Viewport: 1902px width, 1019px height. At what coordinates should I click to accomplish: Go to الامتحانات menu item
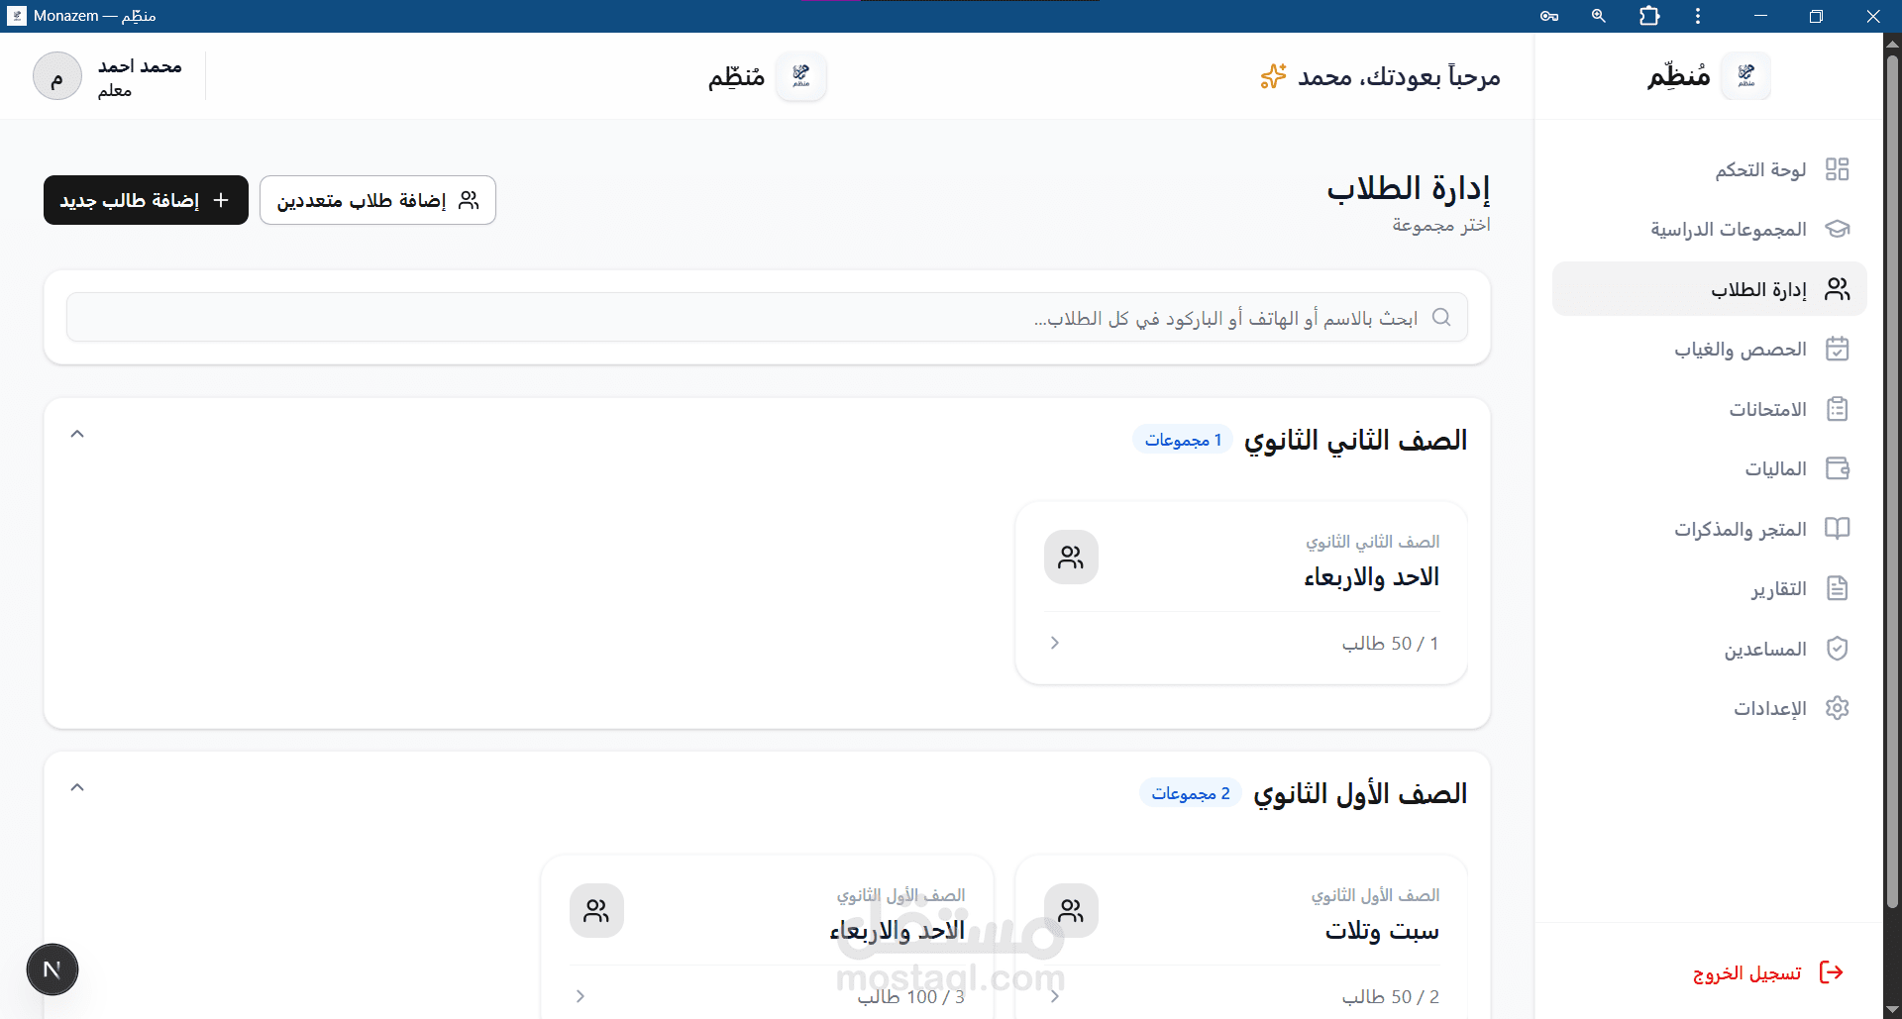click(1710, 409)
